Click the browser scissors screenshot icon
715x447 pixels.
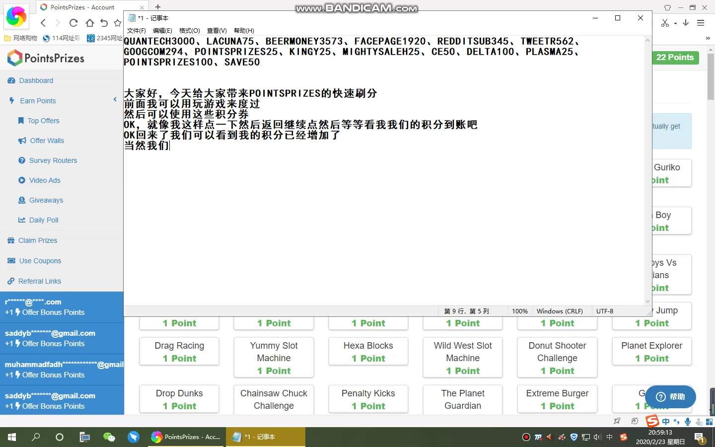665,23
